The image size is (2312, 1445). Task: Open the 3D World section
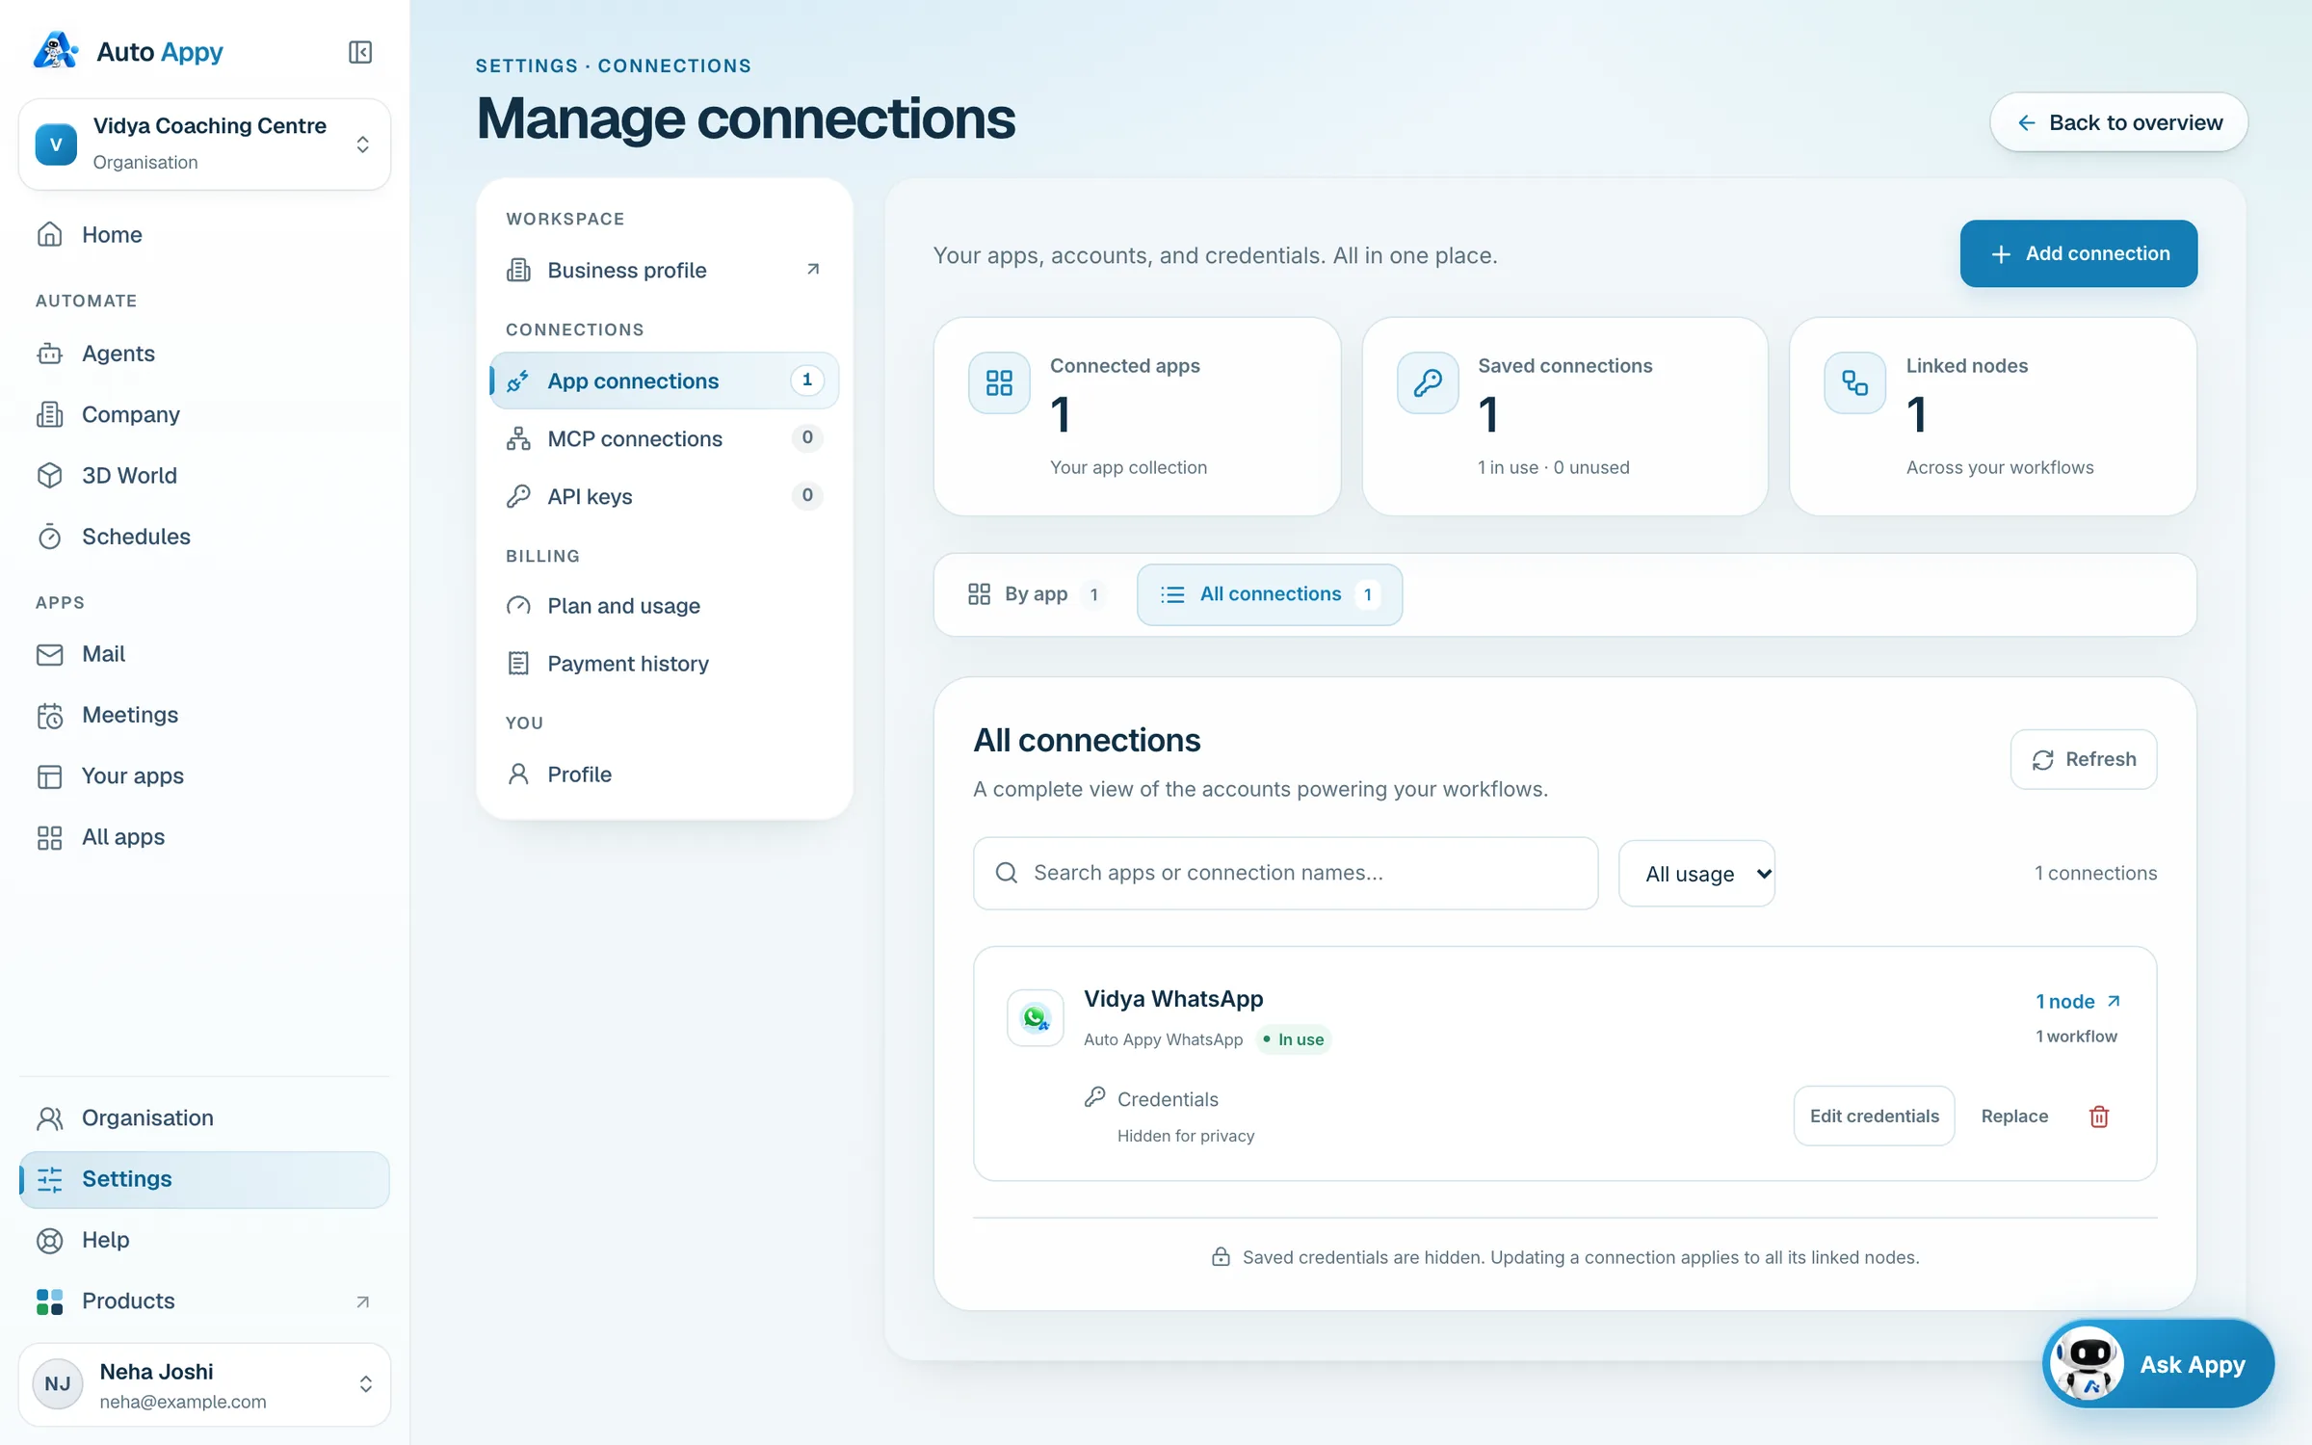pos(204,476)
